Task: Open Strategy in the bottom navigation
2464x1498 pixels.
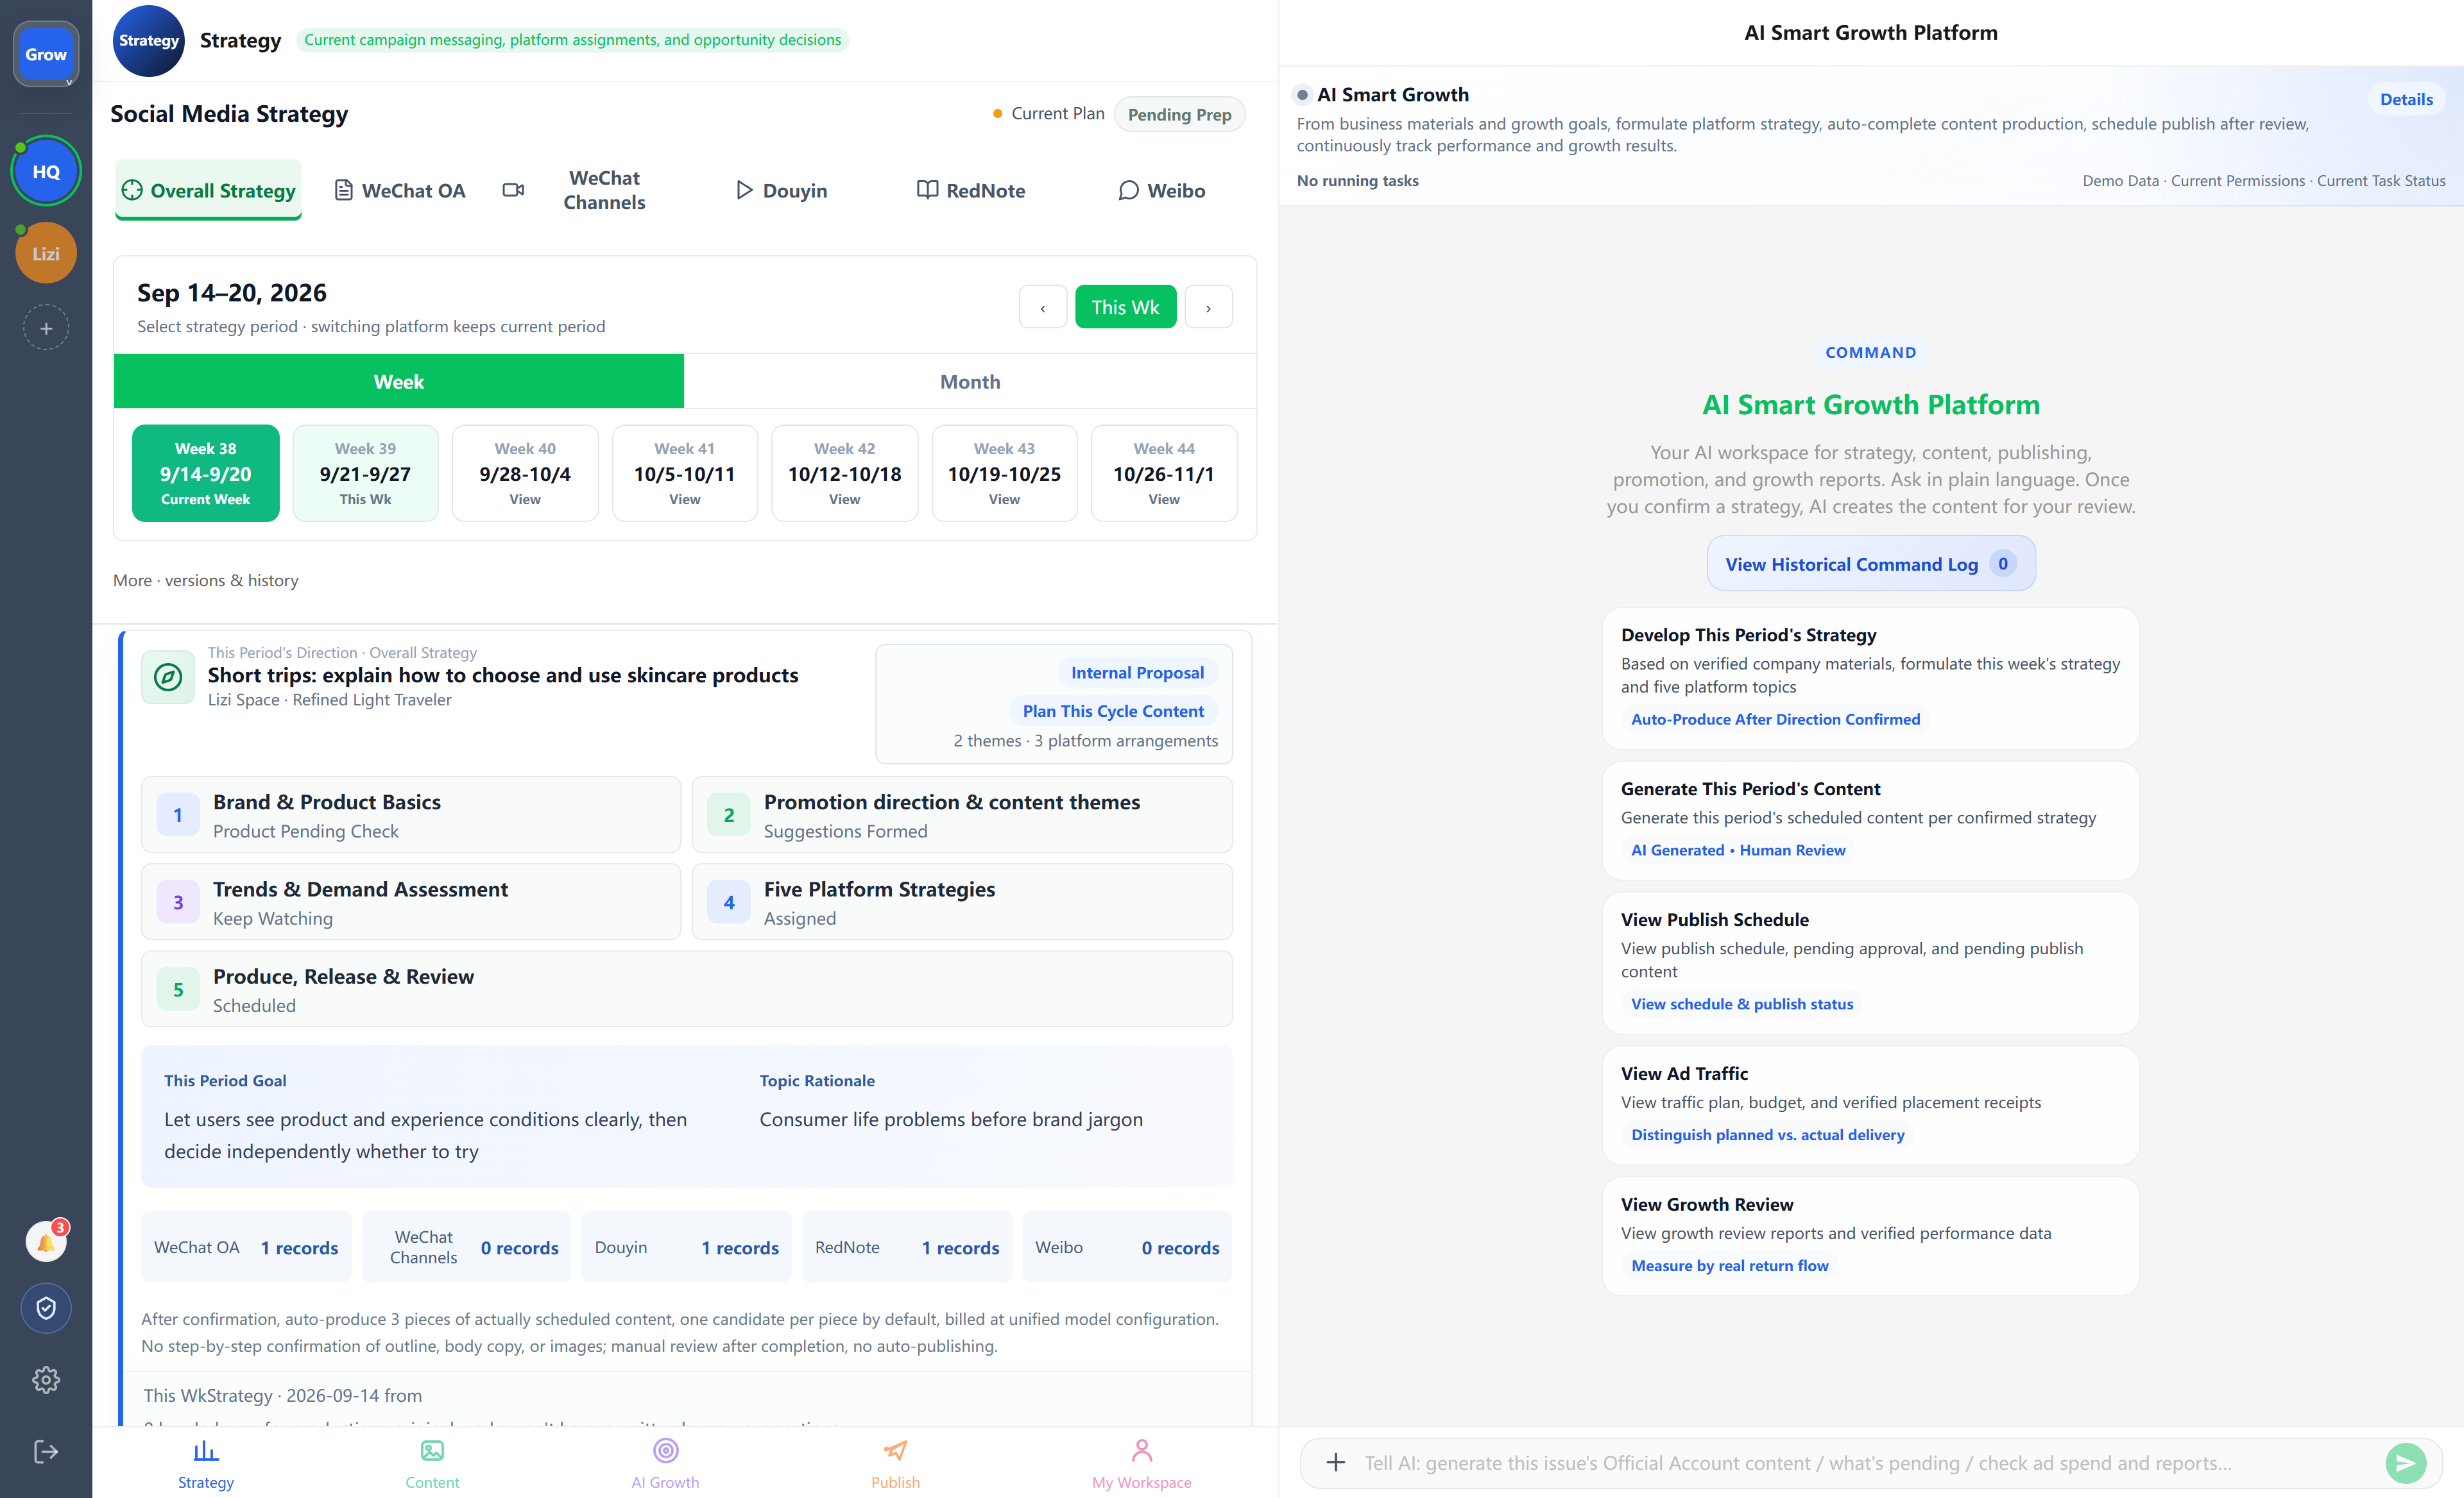Action: (x=206, y=1463)
